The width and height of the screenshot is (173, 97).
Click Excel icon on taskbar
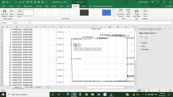coord(74,95)
